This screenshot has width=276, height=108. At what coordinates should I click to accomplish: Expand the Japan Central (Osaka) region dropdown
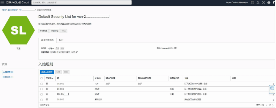(237, 2)
